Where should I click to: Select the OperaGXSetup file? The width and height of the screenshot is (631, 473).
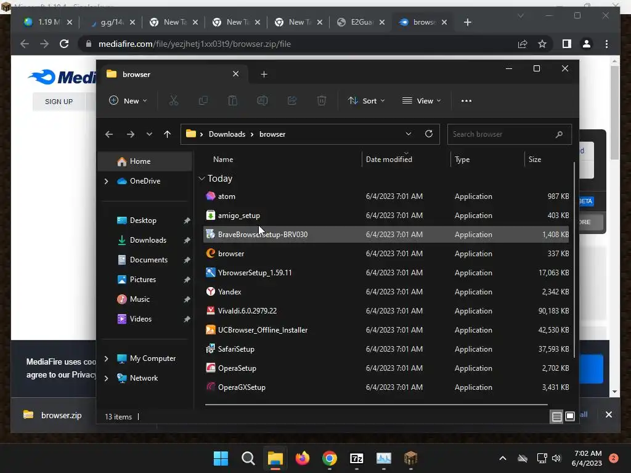pos(386,387)
